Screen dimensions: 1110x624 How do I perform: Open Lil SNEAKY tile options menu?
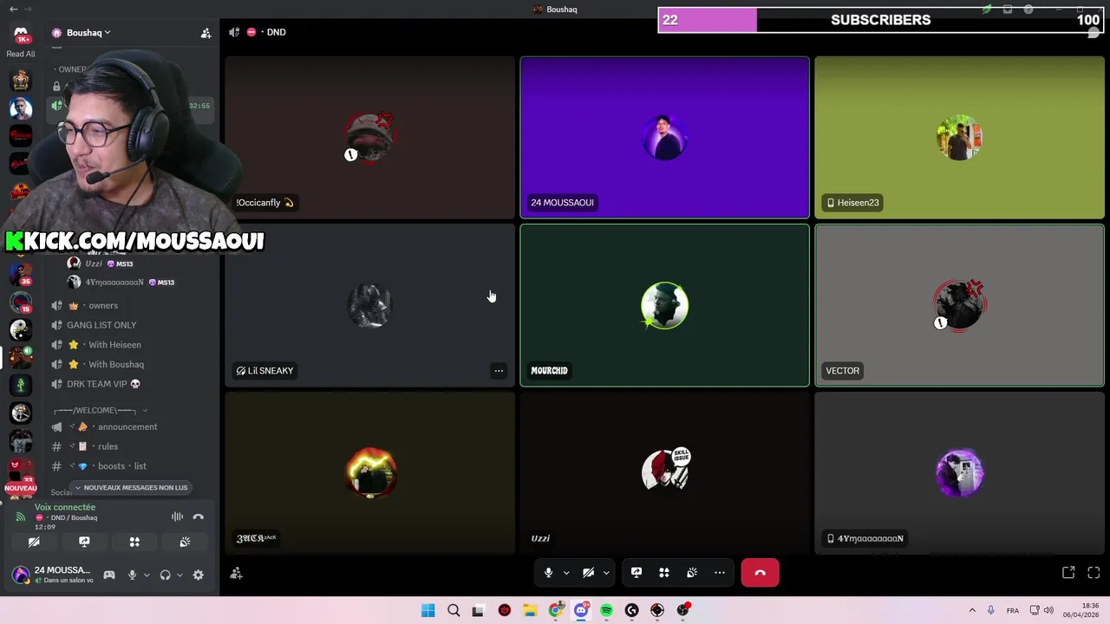click(x=499, y=371)
